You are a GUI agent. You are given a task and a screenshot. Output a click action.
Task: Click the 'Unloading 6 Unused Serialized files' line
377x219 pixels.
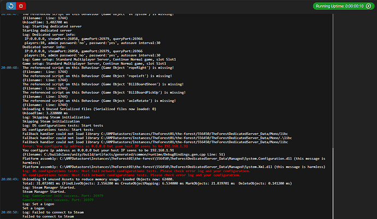tap(89, 109)
